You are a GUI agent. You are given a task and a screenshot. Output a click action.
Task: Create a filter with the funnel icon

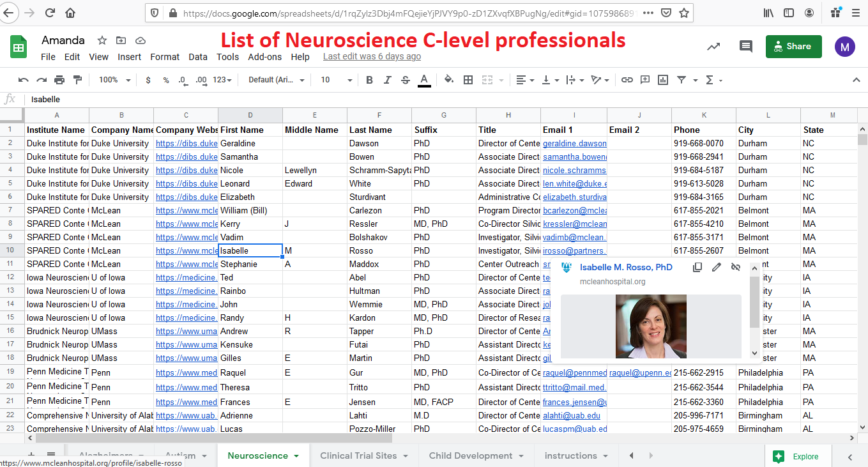tap(681, 80)
